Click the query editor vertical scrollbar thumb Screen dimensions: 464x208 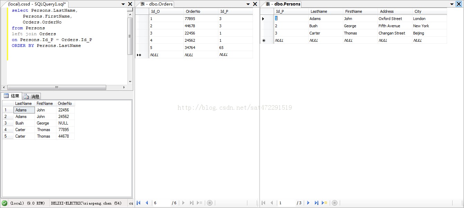pyautogui.click(x=130, y=36)
